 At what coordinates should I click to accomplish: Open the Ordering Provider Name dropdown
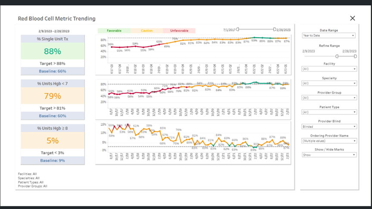pyautogui.click(x=329, y=141)
